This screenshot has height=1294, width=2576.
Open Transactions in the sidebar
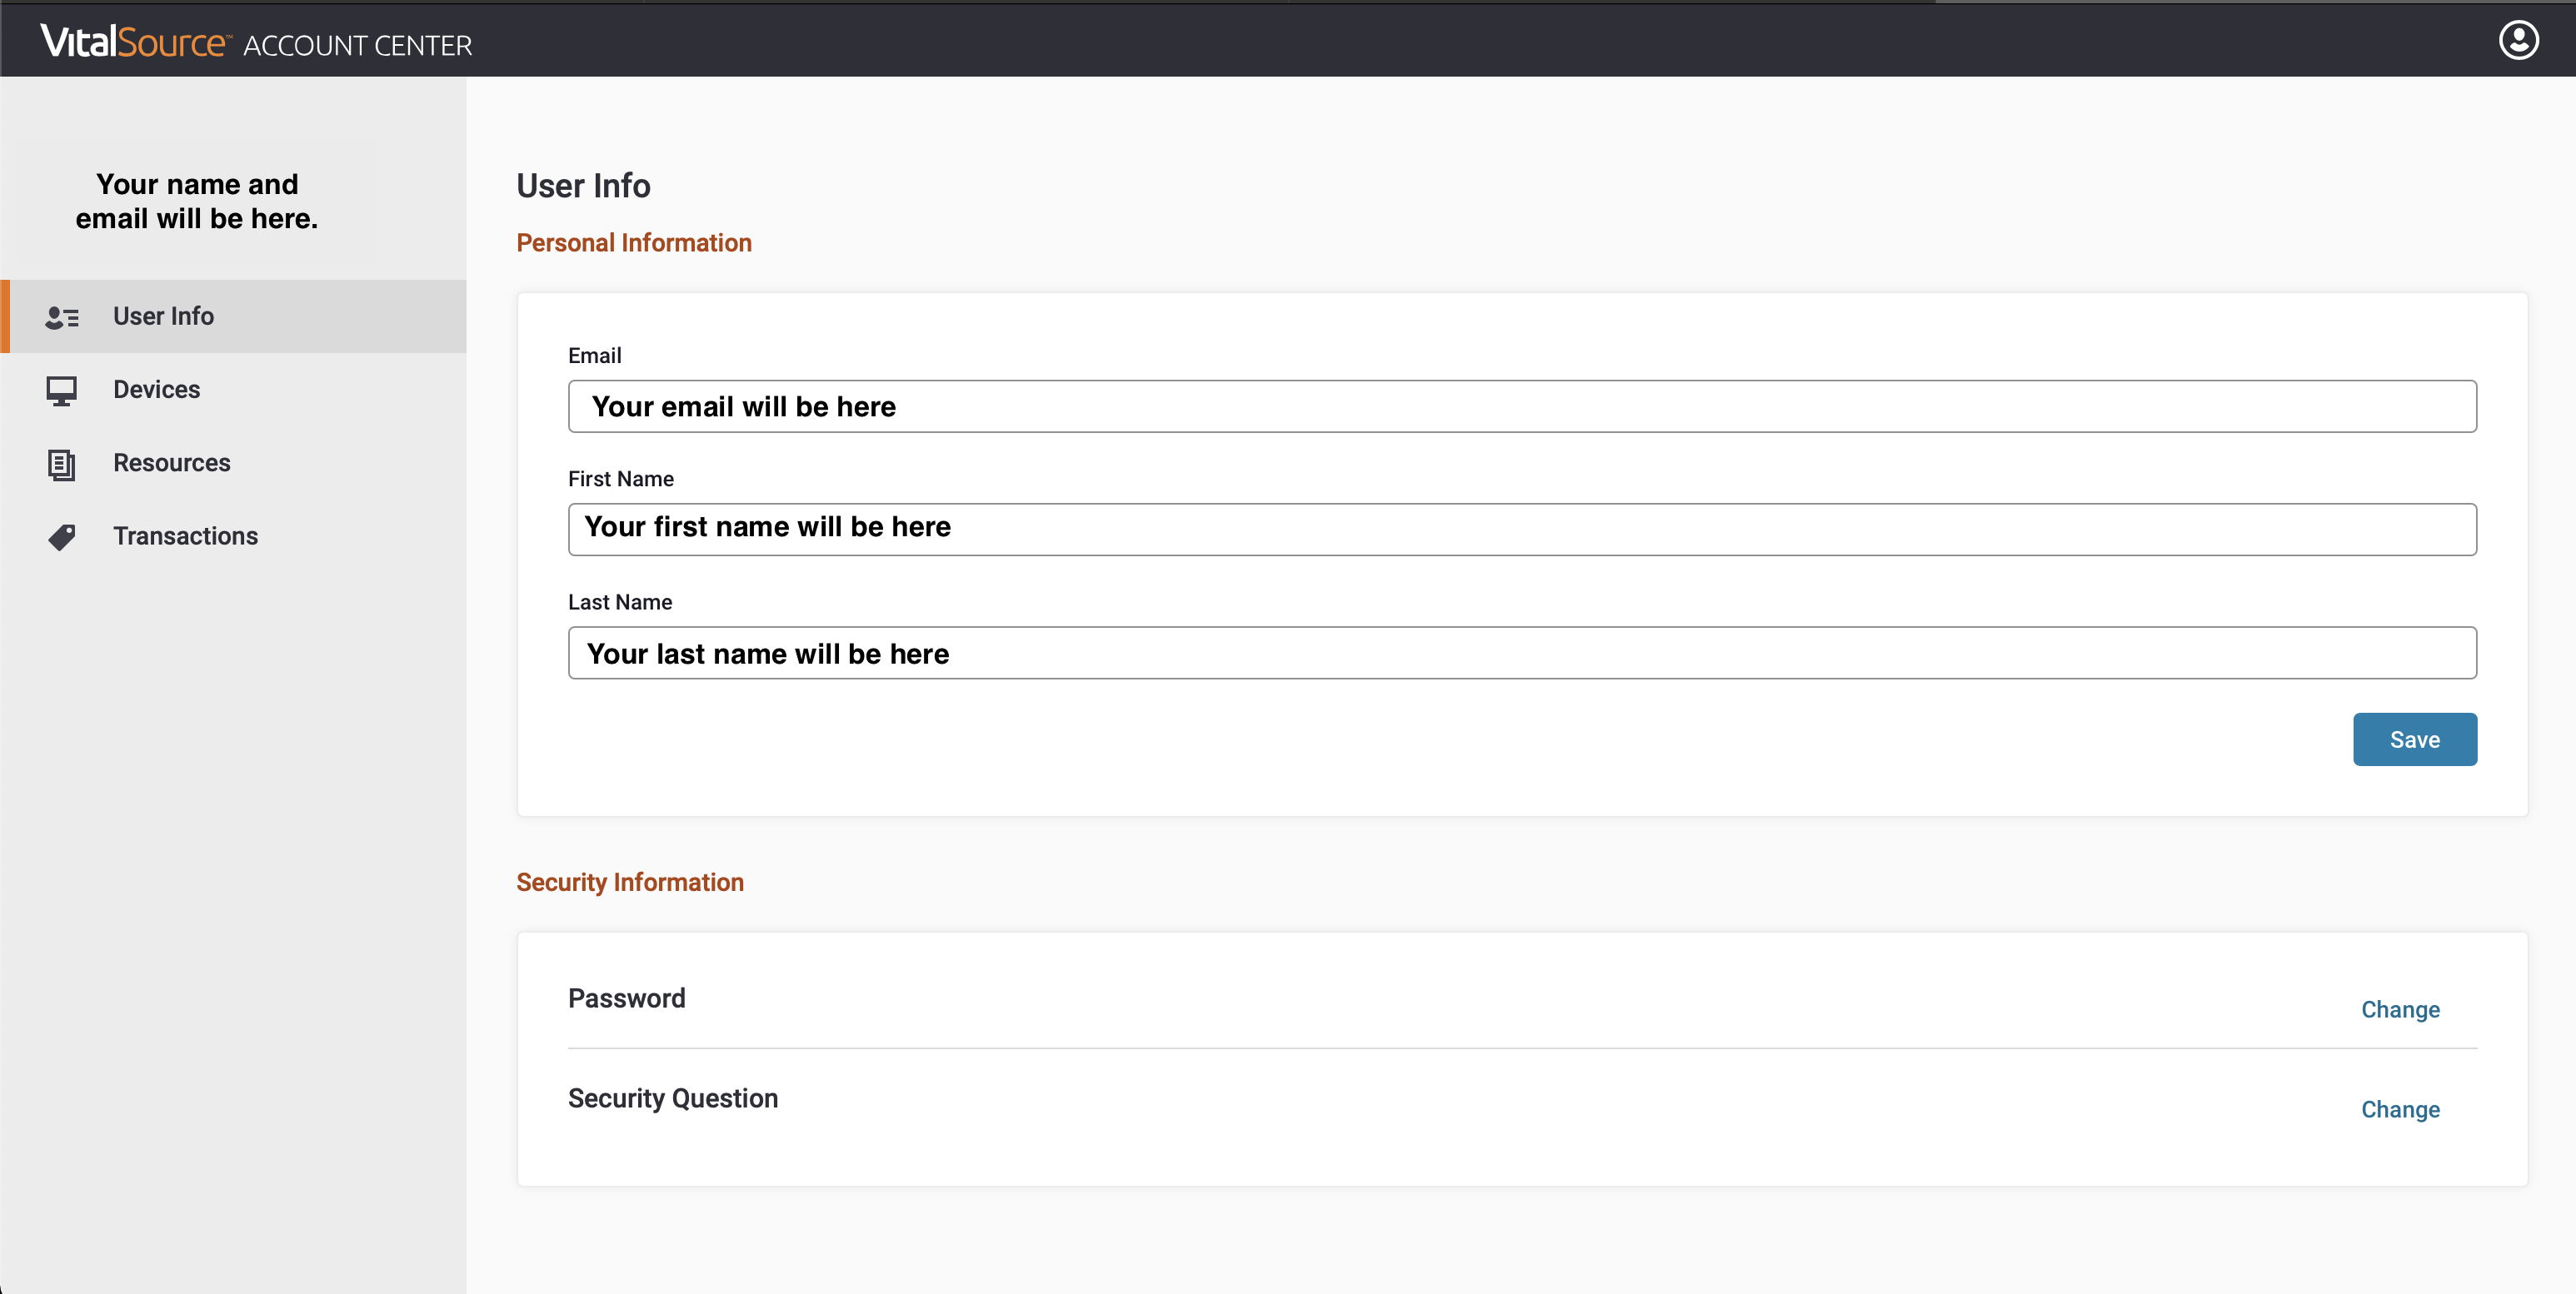tap(234, 535)
